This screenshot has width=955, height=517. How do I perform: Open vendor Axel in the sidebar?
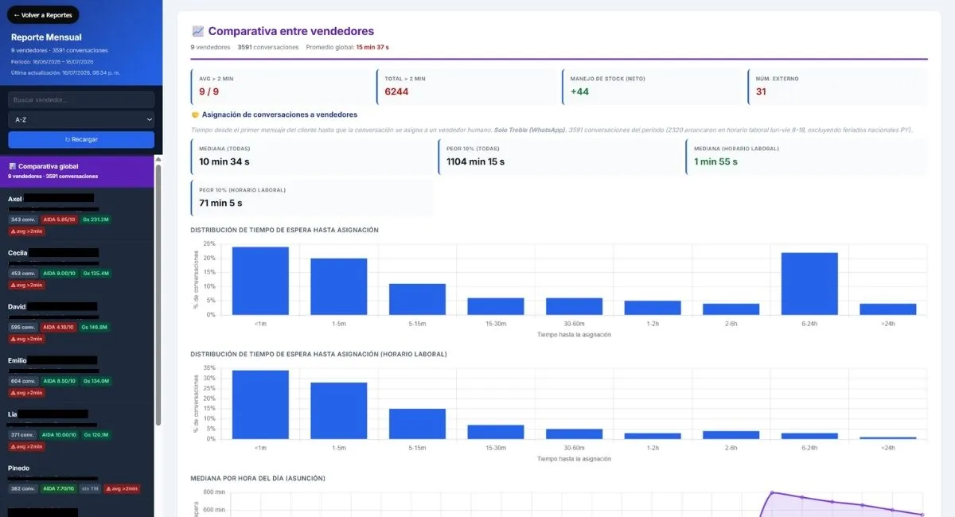pos(77,215)
